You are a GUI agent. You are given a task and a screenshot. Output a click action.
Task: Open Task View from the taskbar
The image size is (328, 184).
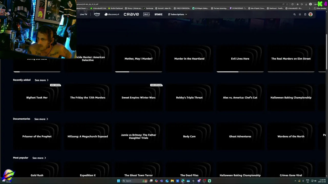tap(151, 181)
